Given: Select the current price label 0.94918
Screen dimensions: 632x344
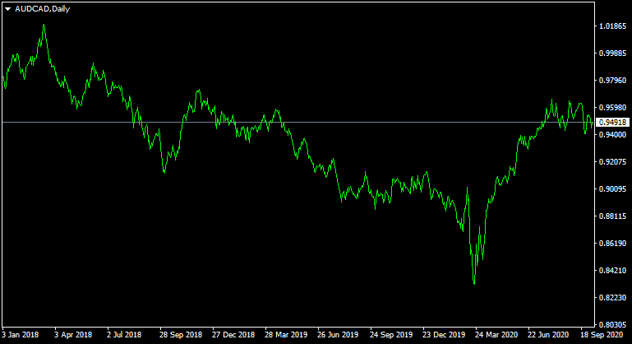Looking at the screenshot, I should (x=612, y=123).
